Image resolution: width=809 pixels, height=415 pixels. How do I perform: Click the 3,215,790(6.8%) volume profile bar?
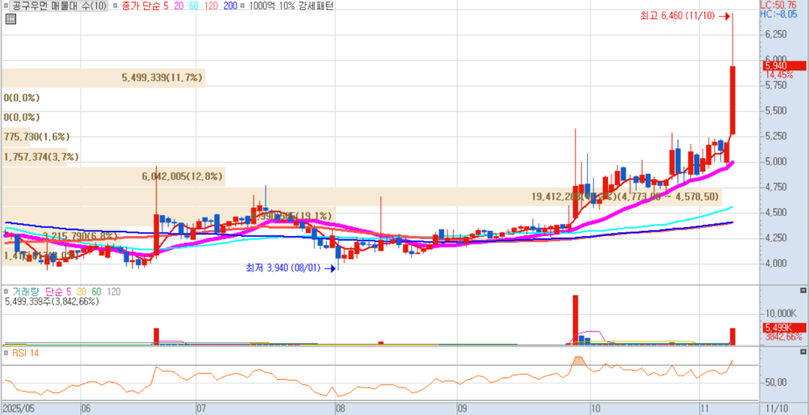61,237
